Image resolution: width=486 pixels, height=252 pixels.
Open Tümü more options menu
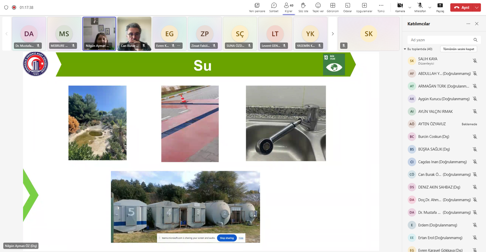pyautogui.click(x=381, y=7)
